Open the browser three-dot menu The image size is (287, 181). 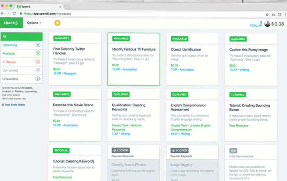point(285,14)
